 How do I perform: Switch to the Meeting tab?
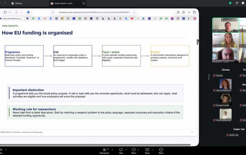17,3
